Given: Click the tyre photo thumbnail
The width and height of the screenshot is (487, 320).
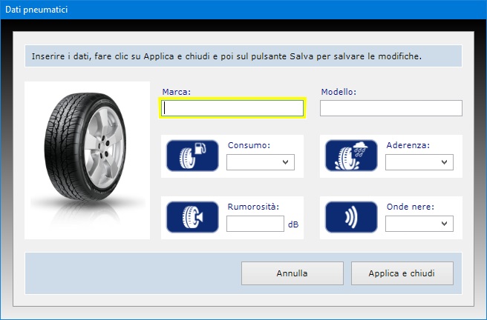Looking at the screenshot, I should pyautogui.click(x=87, y=160).
